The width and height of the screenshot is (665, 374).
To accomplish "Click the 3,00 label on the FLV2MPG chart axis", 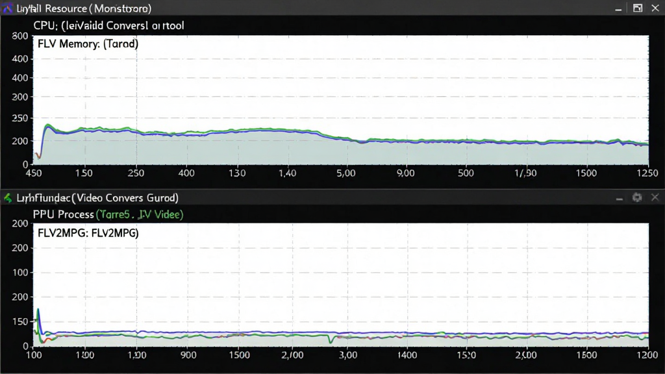I will tap(348, 355).
